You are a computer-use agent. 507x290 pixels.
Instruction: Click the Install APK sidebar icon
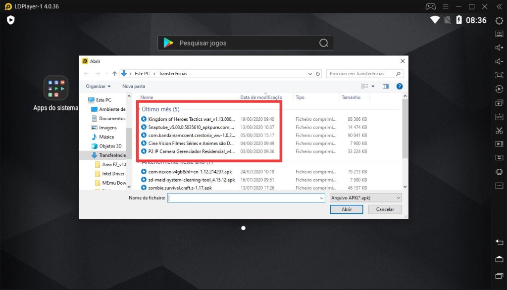click(499, 117)
